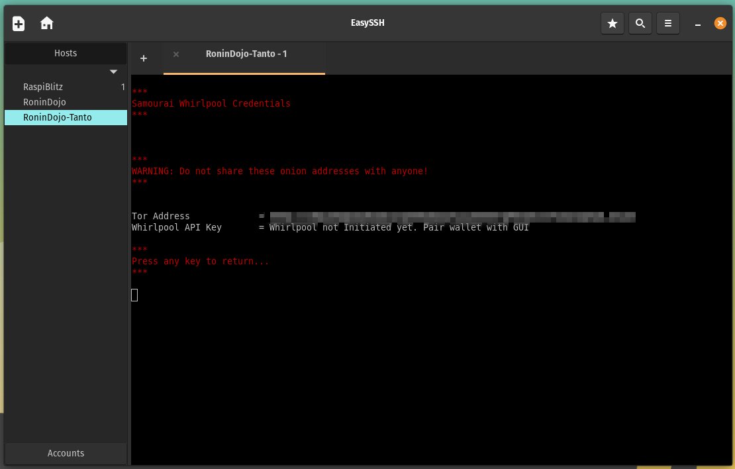Click the EasySSH window title
Screen dimensions: 735x469
point(367,23)
